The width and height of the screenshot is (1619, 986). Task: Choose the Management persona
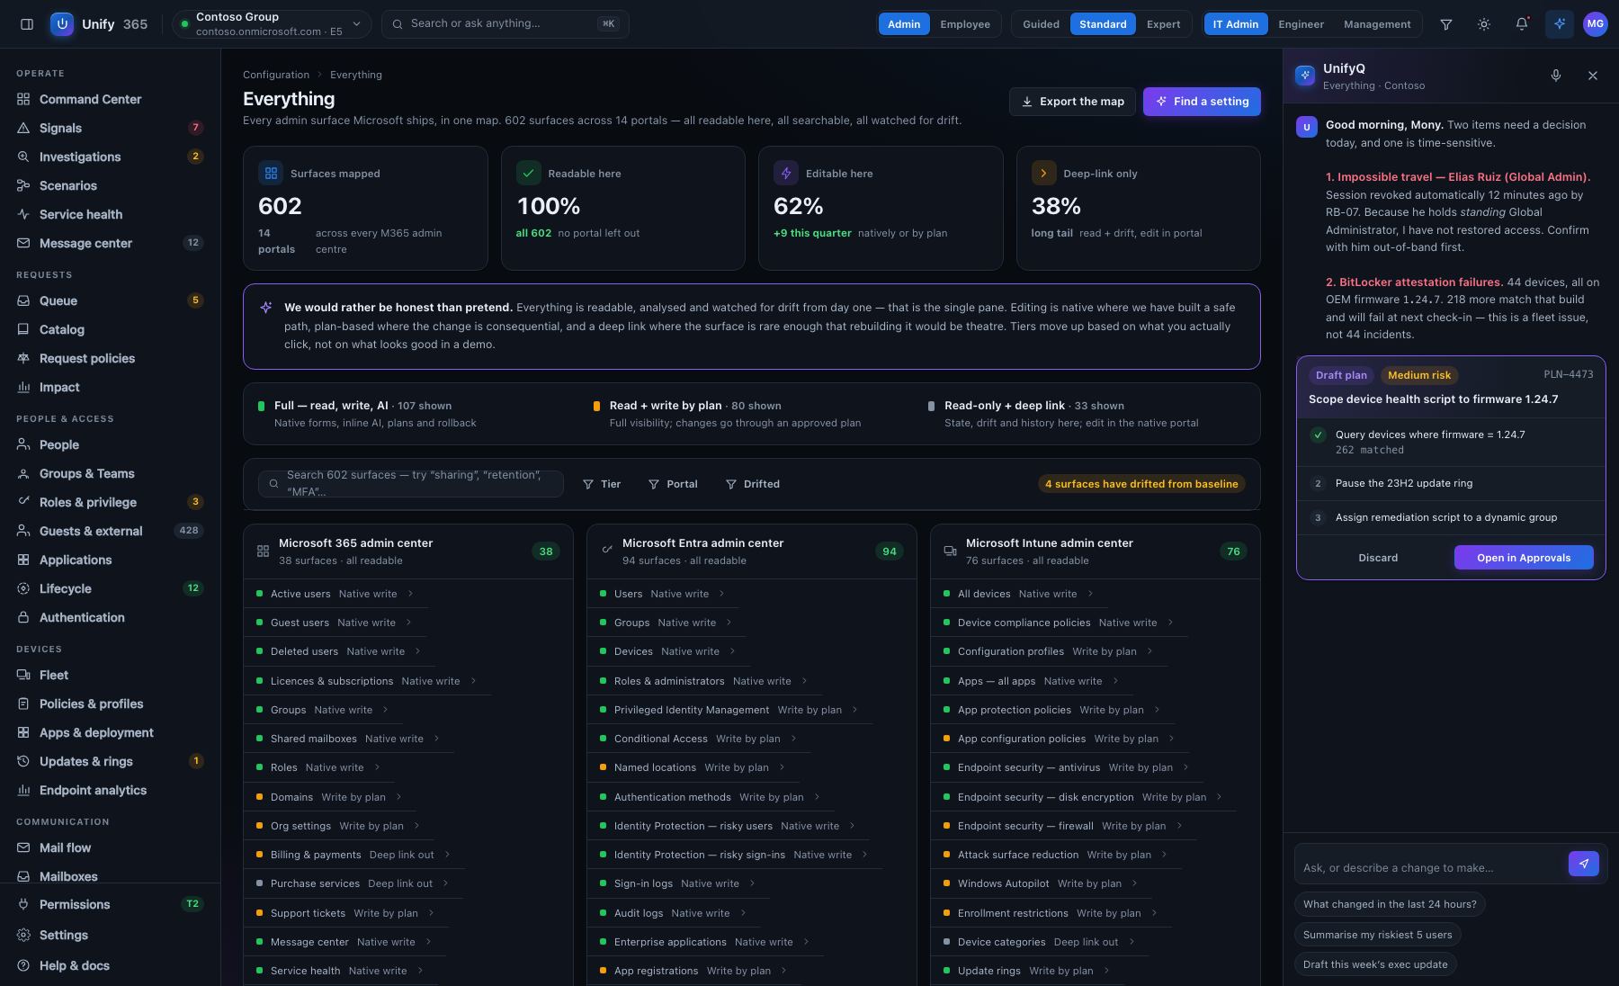(1377, 24)
